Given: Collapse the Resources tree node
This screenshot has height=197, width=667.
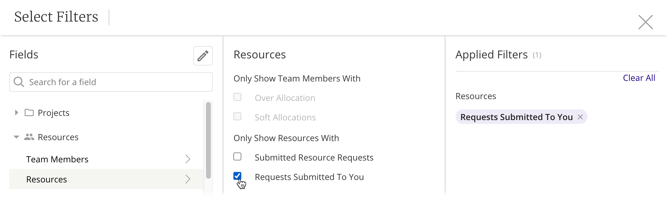Looking at the screenshot, I should [x=16, y=137].
